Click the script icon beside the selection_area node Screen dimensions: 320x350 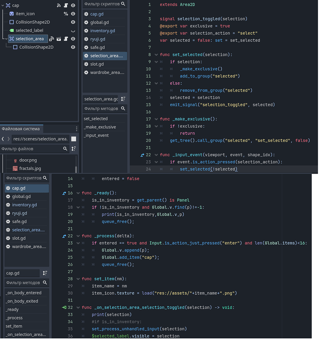pos(66,39)
